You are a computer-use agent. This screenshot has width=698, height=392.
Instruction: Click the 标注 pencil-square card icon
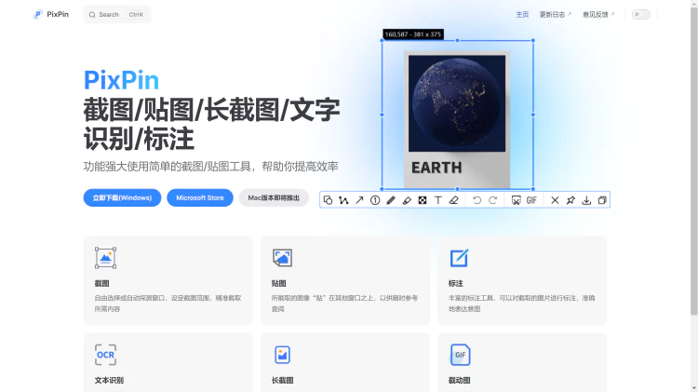pyautogui.click(x=459, y=258)
